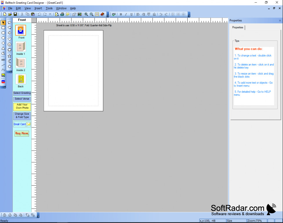283x223 pixels.
Task: Redo the last action
Action: [x=45, y=14]
